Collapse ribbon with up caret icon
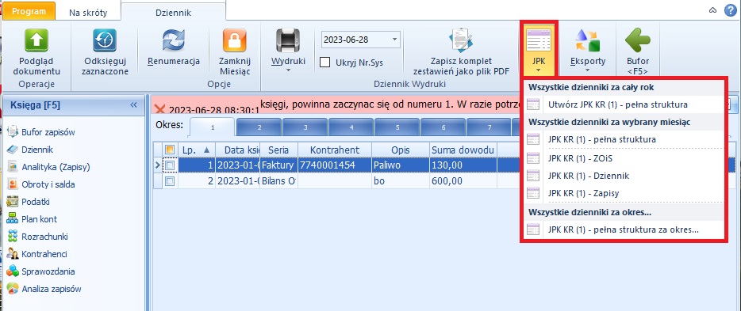This screenshot has height=311, width=741. pyautogui.click(x=713, y=10)
